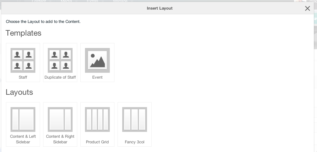Screen dimensions: 317x152
Task: Choose the Duplicate of Staff template icon
Action: [60, 60]
